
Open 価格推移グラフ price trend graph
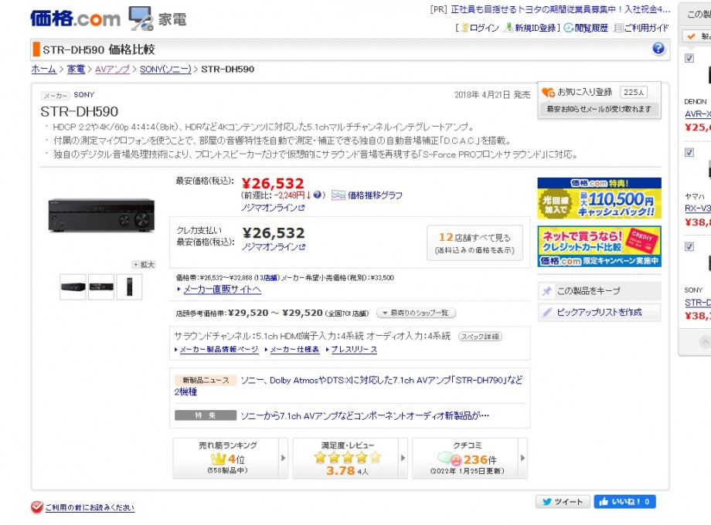point(367,195)
